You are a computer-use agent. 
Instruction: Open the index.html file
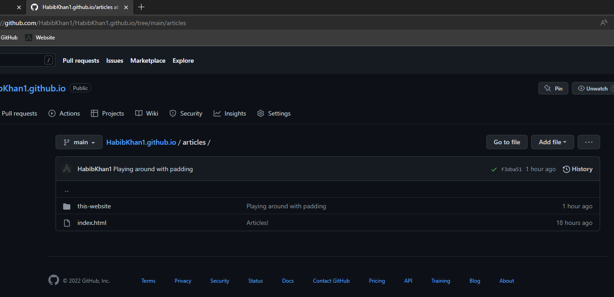pyautogui.click(x=92, y=223)
